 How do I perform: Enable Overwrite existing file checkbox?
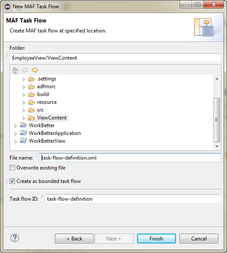click(12, 168)
